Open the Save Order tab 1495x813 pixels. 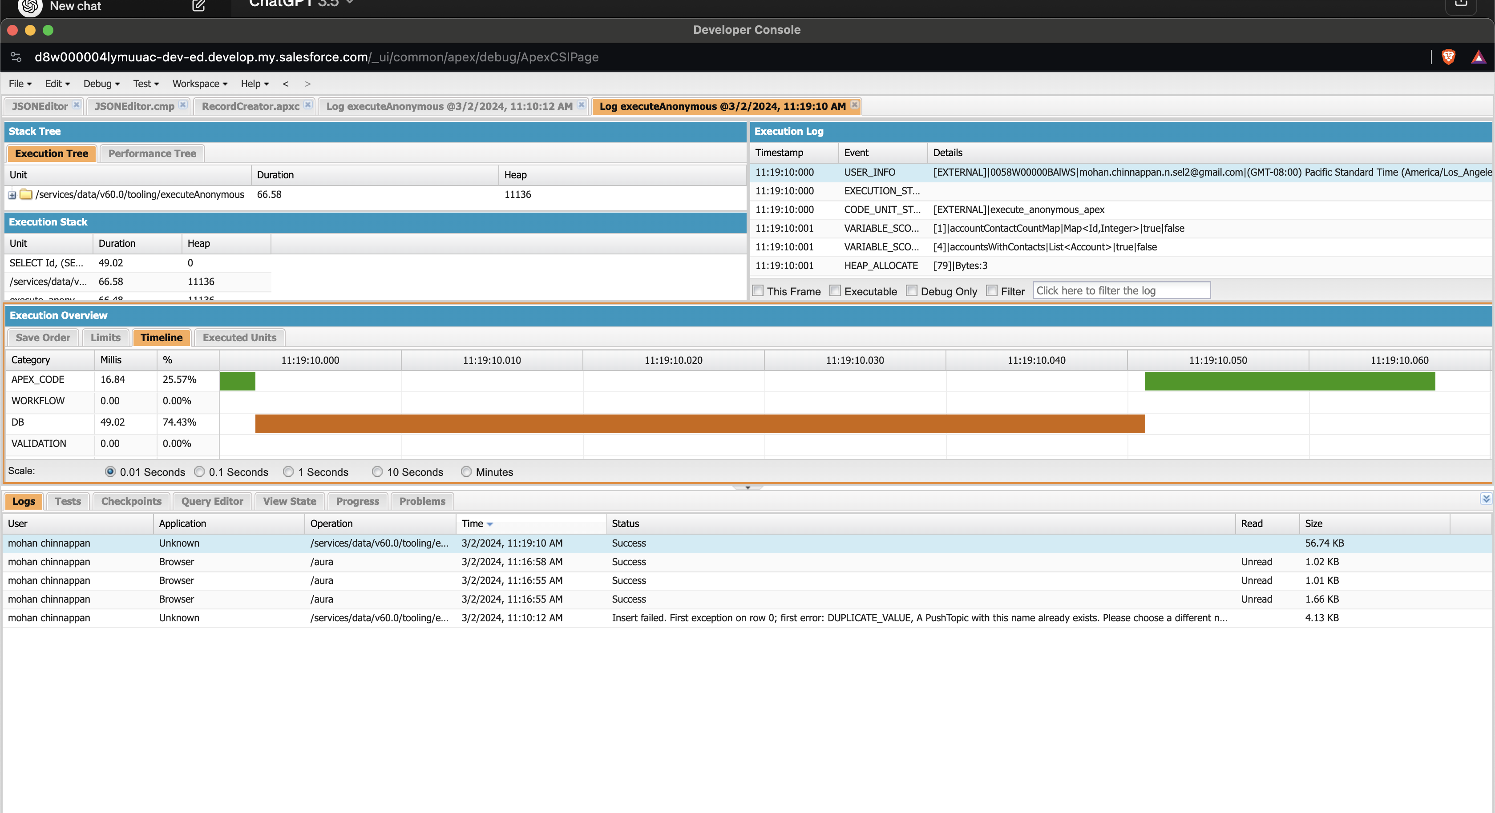tap(43, 338)
